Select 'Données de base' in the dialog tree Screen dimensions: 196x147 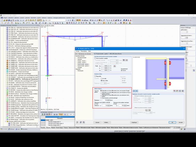(82, 58)
